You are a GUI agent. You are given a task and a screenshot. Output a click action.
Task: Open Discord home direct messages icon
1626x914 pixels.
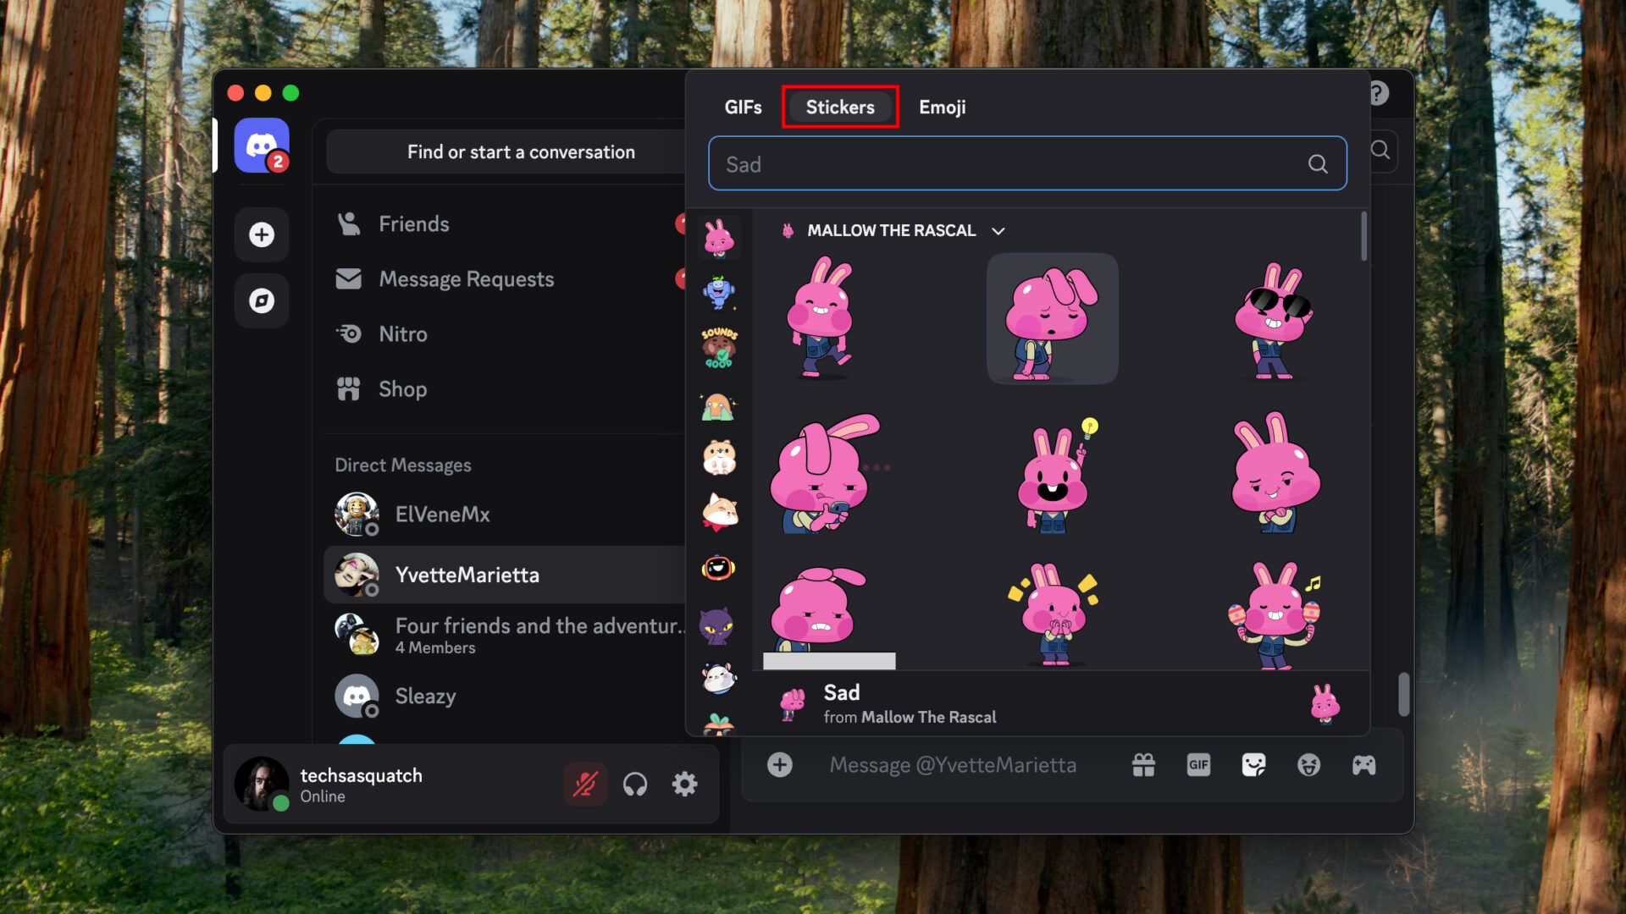(x=262, y=146)
